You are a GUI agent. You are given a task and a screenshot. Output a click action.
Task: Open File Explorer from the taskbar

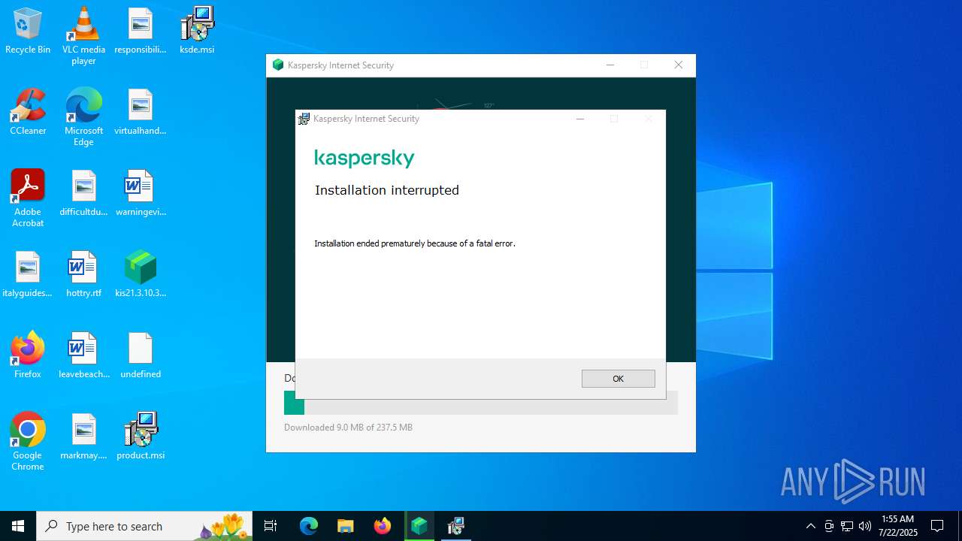pyautogui.click(x=346, y=526)
